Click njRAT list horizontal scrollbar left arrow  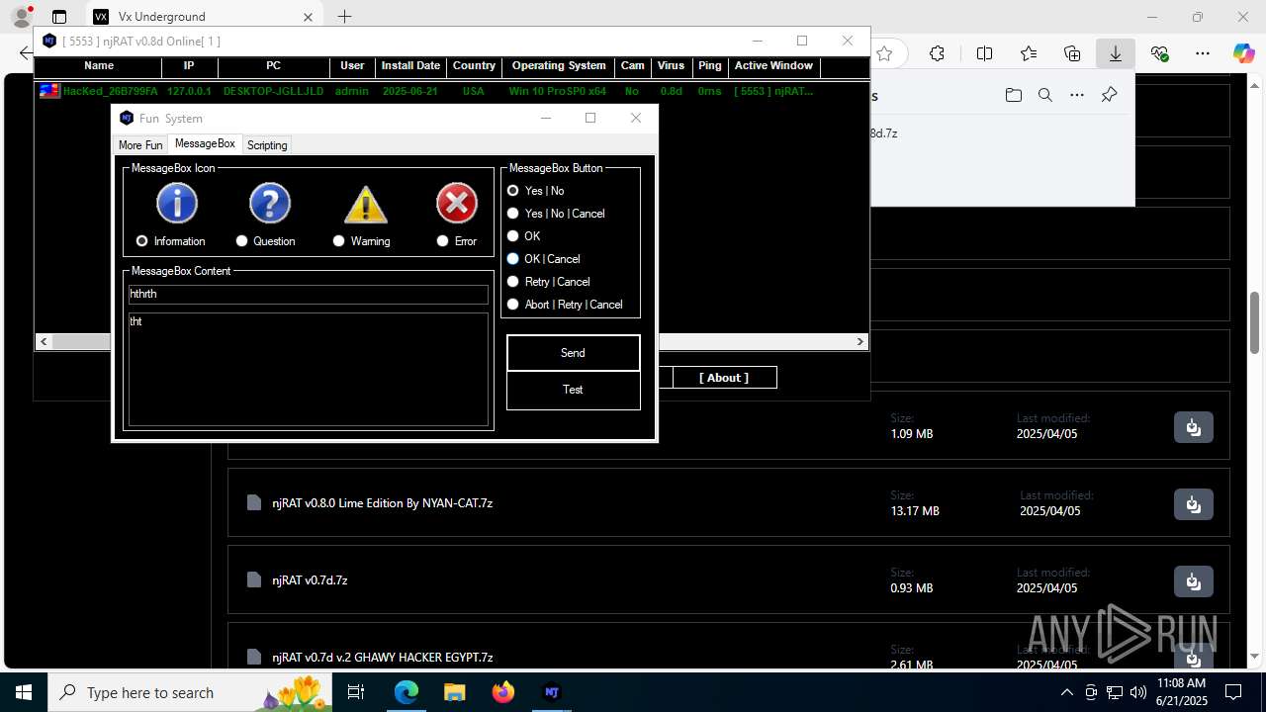point(44,342)
